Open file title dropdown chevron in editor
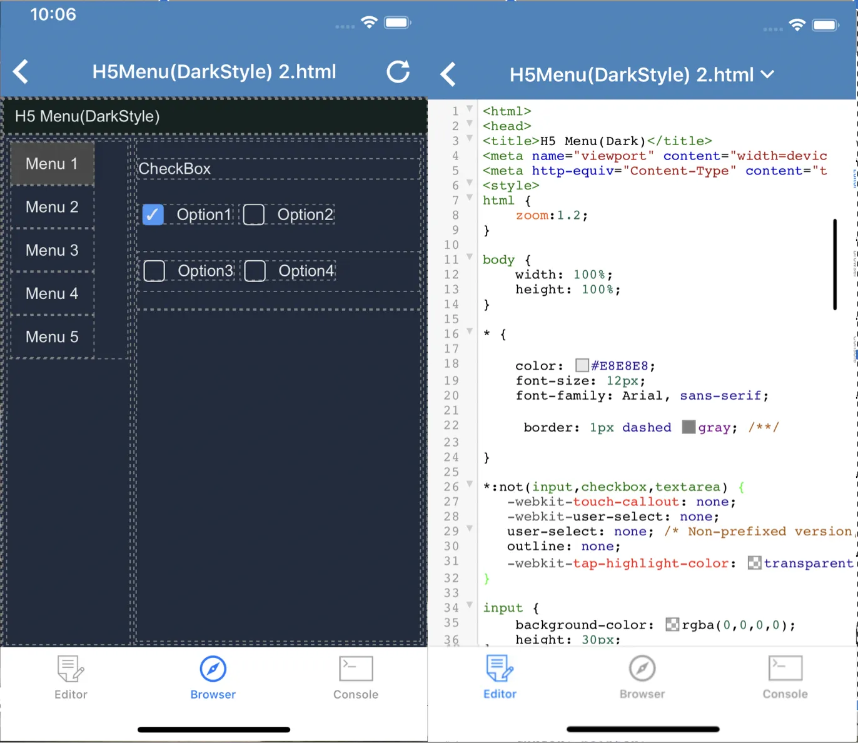This screenshot has width=858, height=743. tap(767, 75)
